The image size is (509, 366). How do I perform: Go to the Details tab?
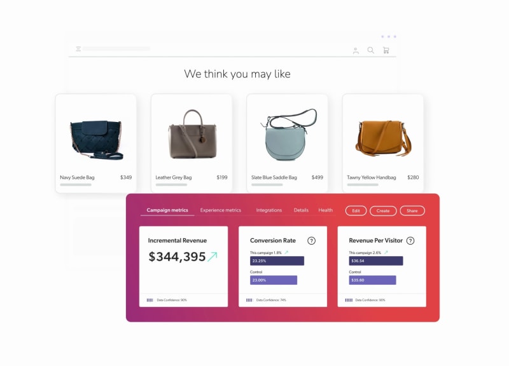pos(301,210)
